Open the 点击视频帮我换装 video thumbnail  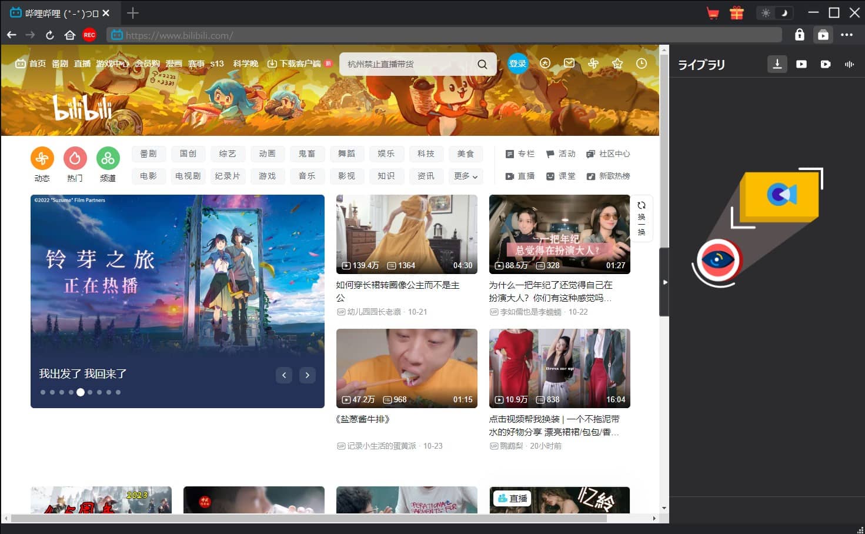click(x=560, y=368)
